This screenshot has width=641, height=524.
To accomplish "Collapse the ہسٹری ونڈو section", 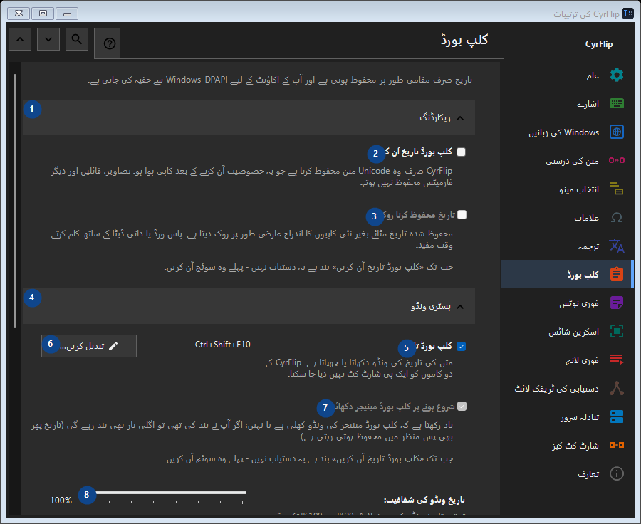I will (249, 306).
